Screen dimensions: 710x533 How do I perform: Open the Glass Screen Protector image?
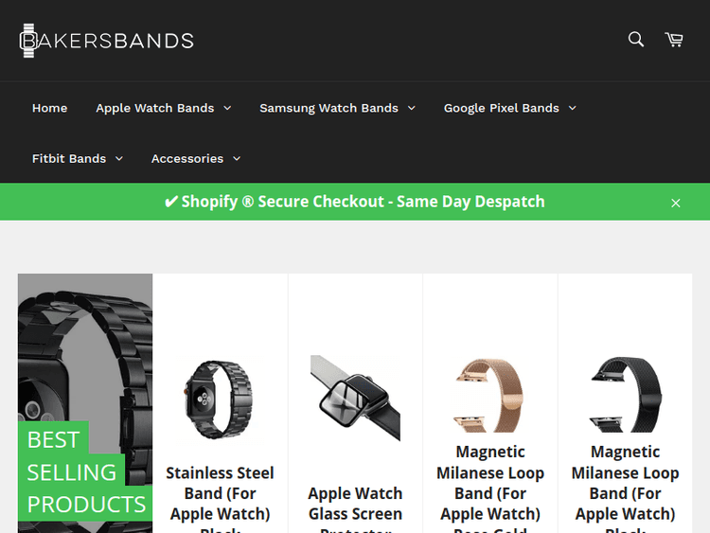coord(355,398)
